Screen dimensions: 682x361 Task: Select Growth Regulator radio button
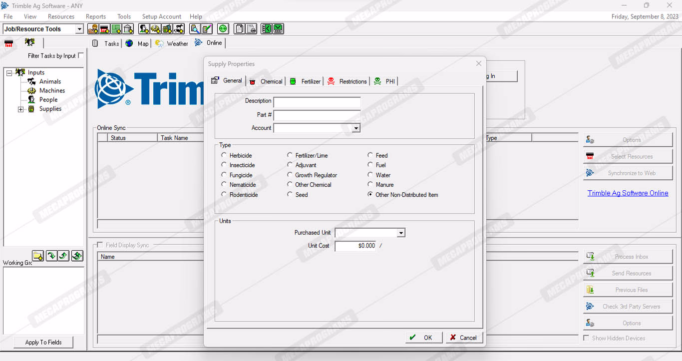tap(290, 175)
